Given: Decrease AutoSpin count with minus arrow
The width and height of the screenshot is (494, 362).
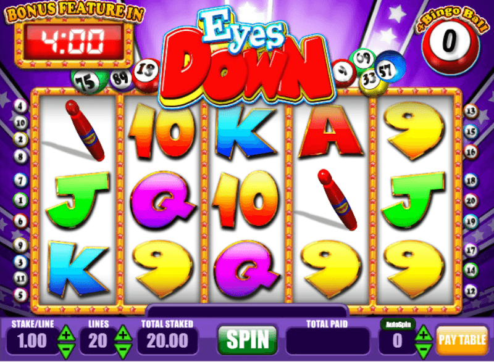Looking at the screenshot, I should (423, 350).
